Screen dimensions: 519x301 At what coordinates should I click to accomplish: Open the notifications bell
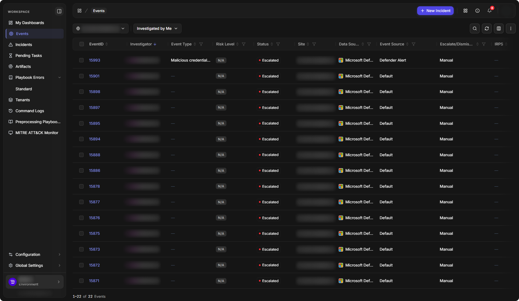tap(489, 11)
